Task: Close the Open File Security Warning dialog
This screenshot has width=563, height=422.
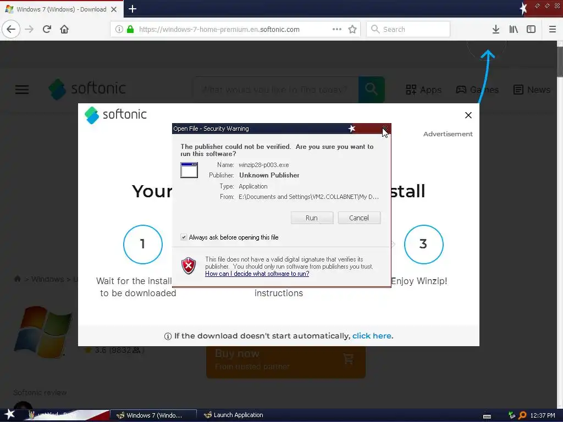Action: point(385,128)
